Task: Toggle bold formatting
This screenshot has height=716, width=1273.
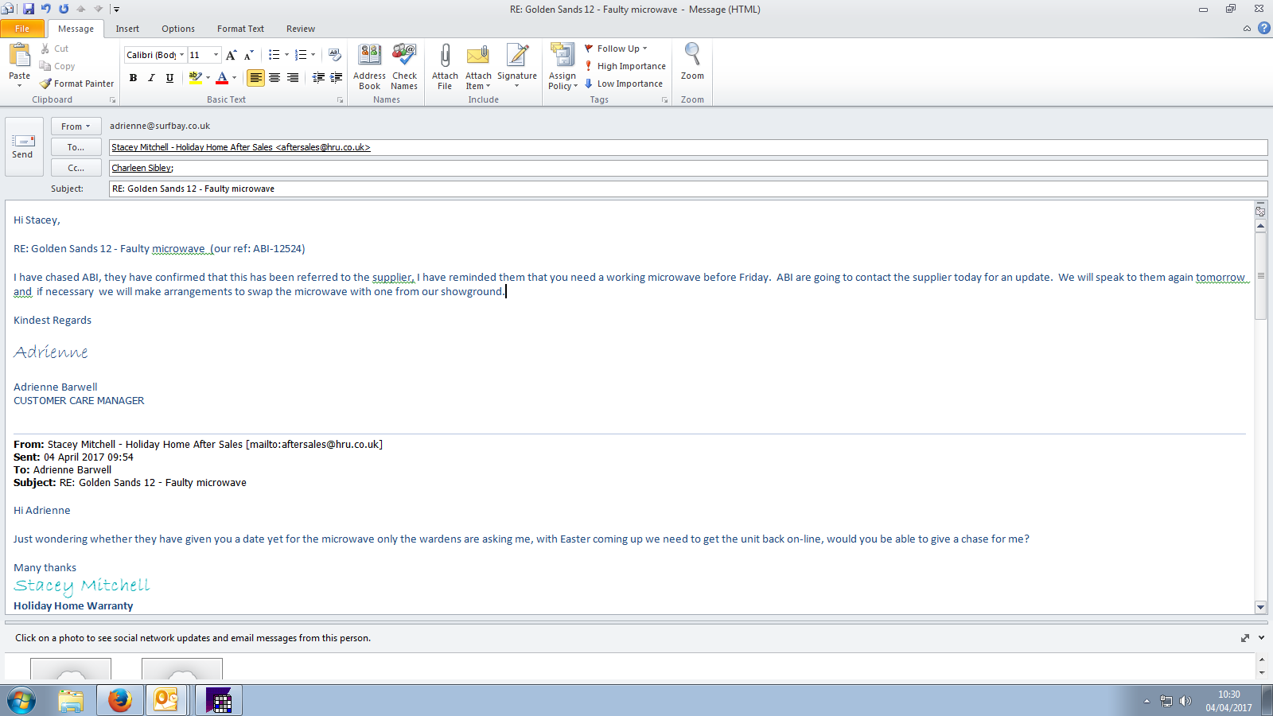Action: pyautogui.click(x=133, y=78)
